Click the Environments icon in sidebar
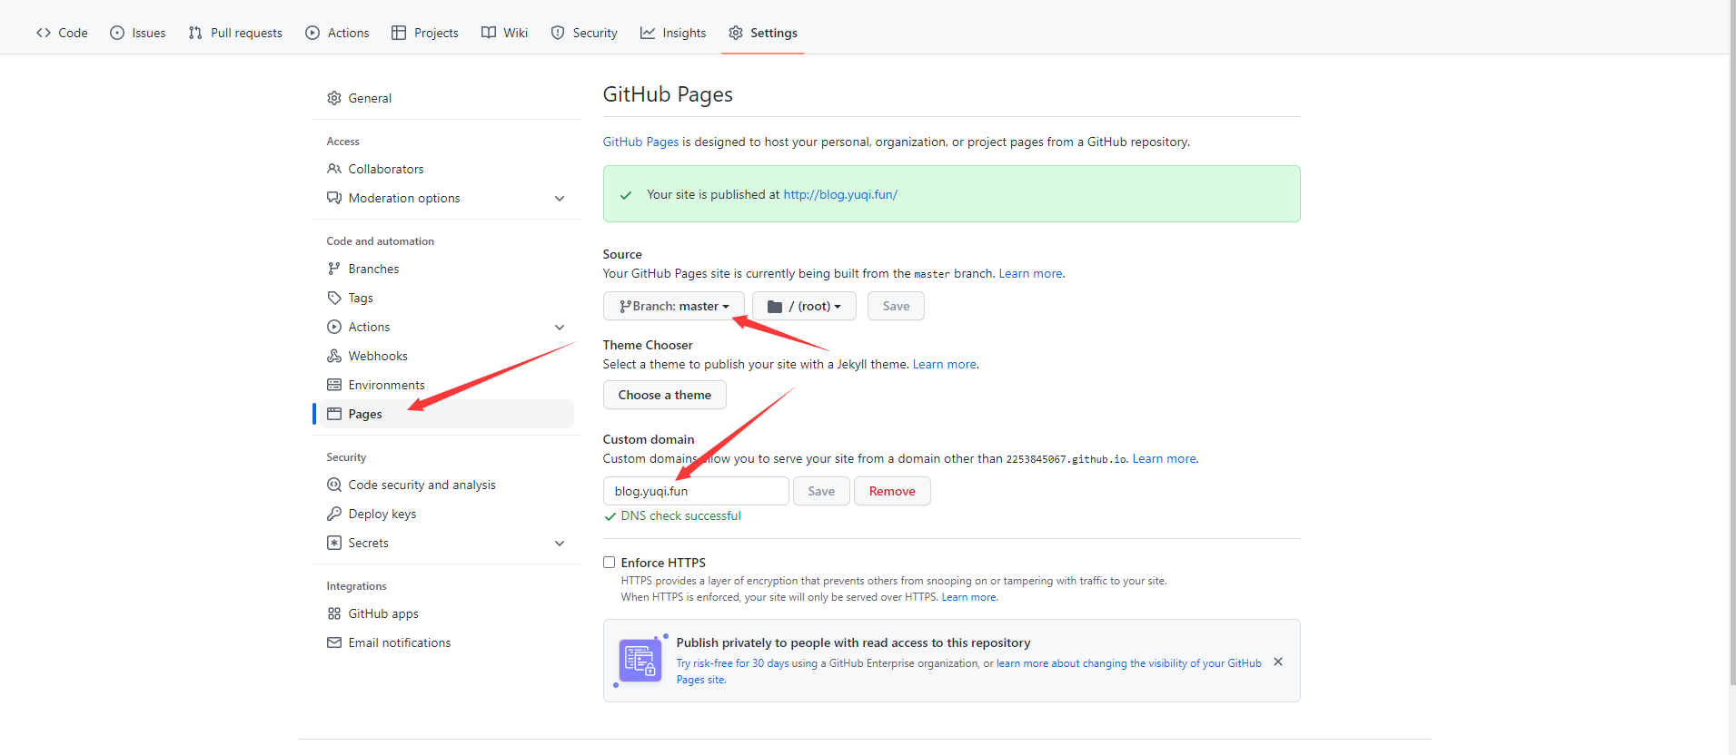The height and width of the screenshot is (755, 1736). (x=334, y=385)
